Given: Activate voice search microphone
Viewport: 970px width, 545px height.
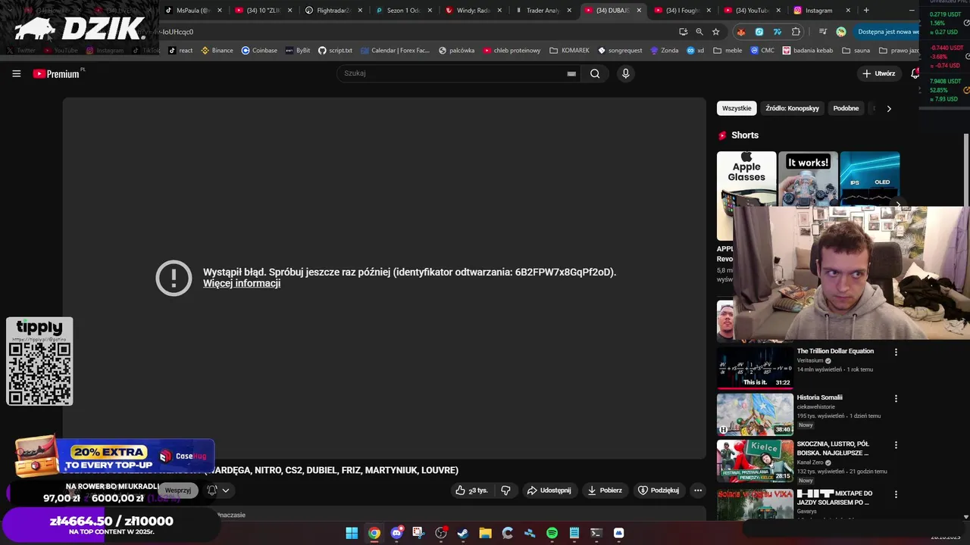Looking at the screenshot, I should 625,73.
